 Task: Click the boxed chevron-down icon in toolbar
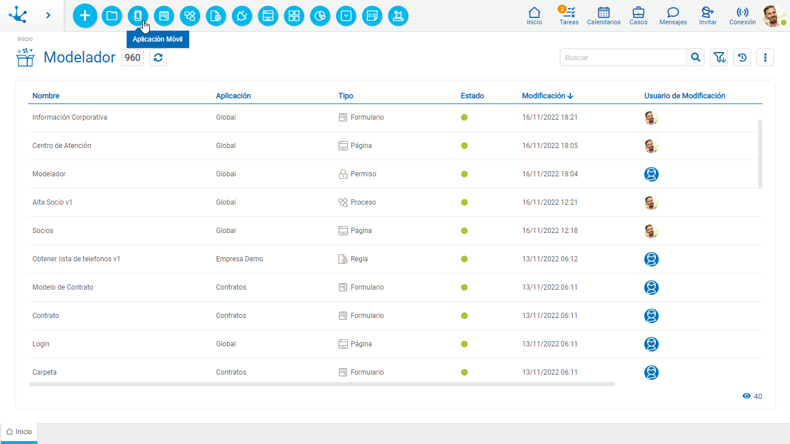(346, 16)
